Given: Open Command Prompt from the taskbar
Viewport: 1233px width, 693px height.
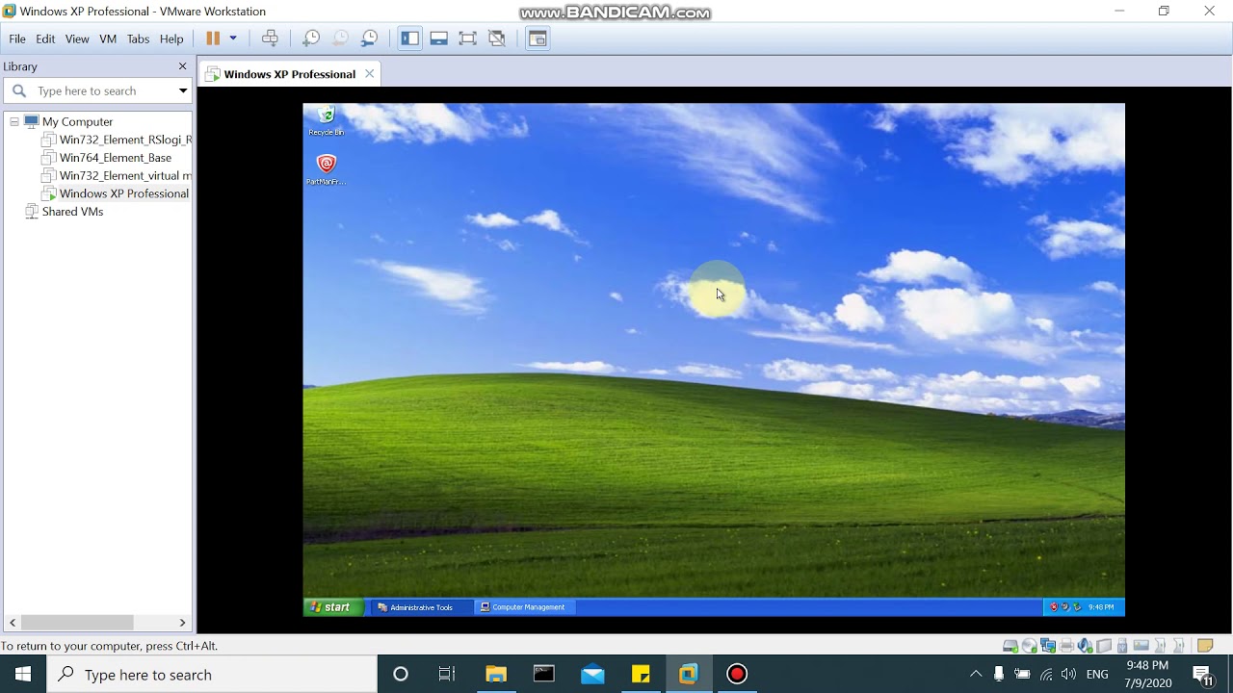Looking at the screenshot, I should click(544, 674).
